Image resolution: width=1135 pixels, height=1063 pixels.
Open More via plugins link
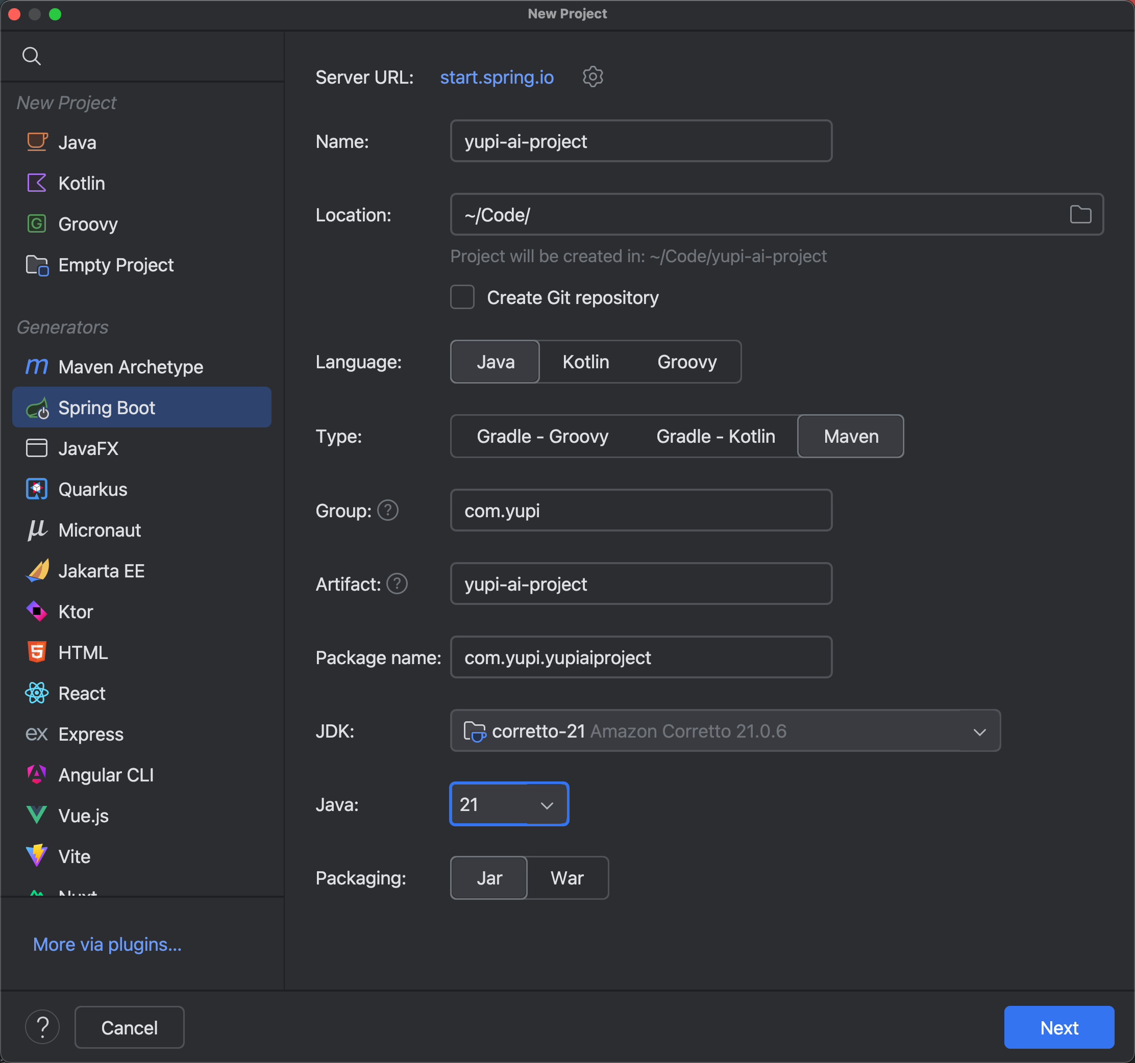107,944
